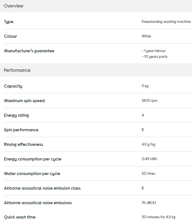
Task: Select the '30 minutes for 4.5 kg' value
Action: 158,217
